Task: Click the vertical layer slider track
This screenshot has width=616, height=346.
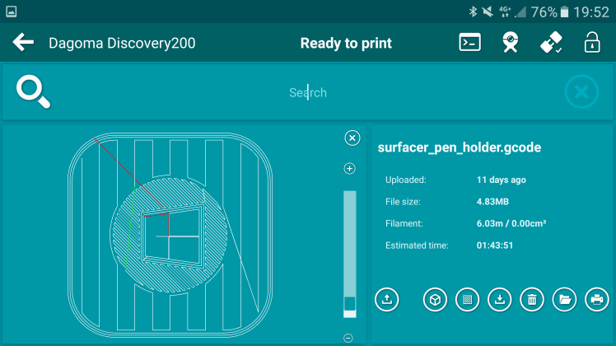Action: coord(349,247)
